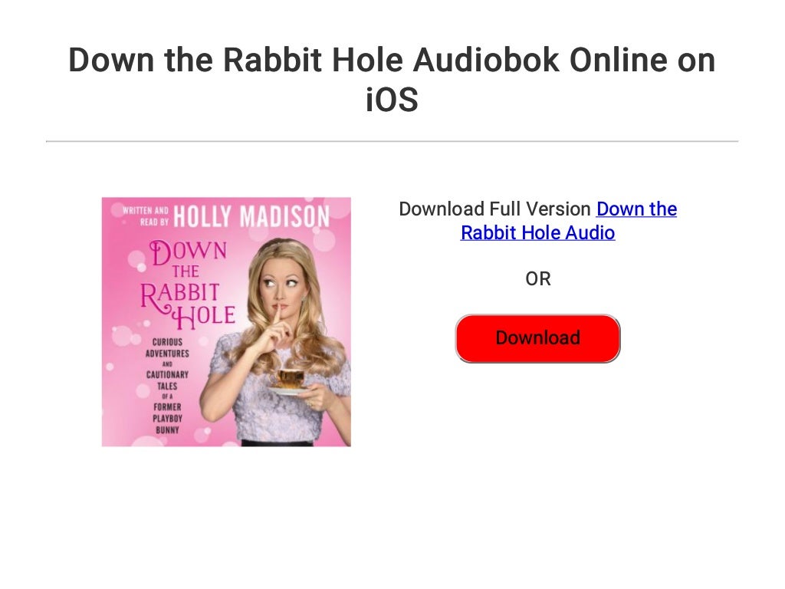The height and width of the screenshot is (589, 785).
Task: Click the 'OR' separator text
Action: pyautogui.click(x=538, y=279)
